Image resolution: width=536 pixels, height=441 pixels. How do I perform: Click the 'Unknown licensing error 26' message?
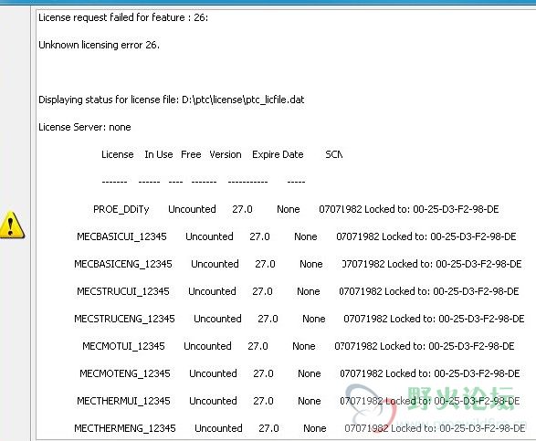tap(99, 45)
